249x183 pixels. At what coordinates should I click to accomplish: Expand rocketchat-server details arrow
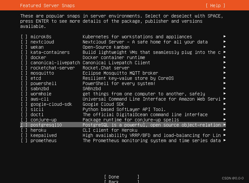[x=225, y=67]
